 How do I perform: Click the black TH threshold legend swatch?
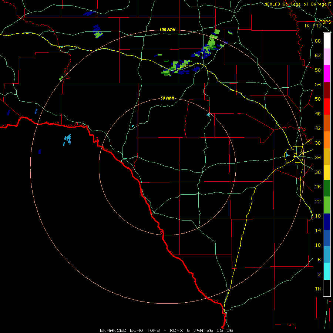(x=327, y=288)
